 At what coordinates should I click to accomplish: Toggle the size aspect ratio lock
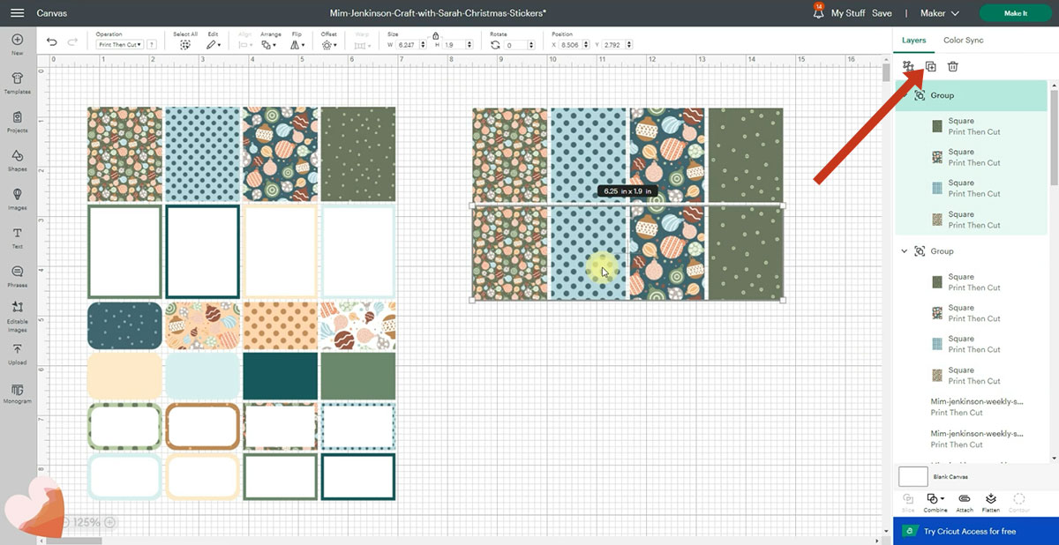[435, 35]
